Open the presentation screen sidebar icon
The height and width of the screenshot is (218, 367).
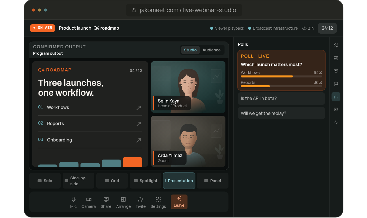336,71
